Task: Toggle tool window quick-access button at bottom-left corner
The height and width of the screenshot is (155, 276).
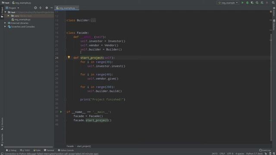Action: click(x=2, y=154)
